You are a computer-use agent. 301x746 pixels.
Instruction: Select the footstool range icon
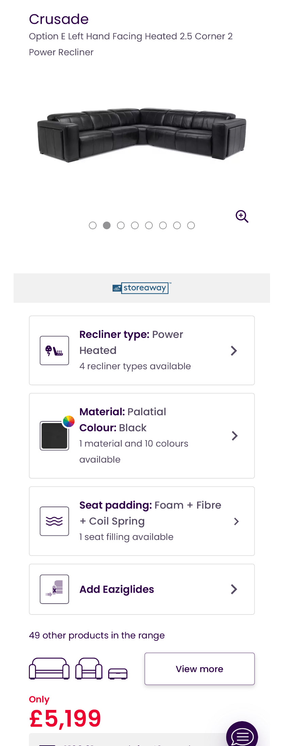tap(118, 673)
